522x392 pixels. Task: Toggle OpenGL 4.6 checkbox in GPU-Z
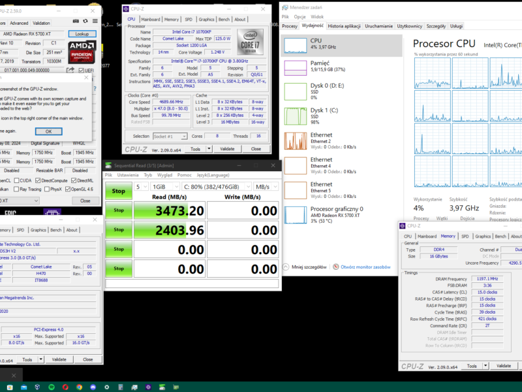pyautogui.click(x=68, y=189)
